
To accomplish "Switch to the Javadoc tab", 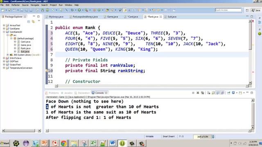I will click(x=67, y=93).
